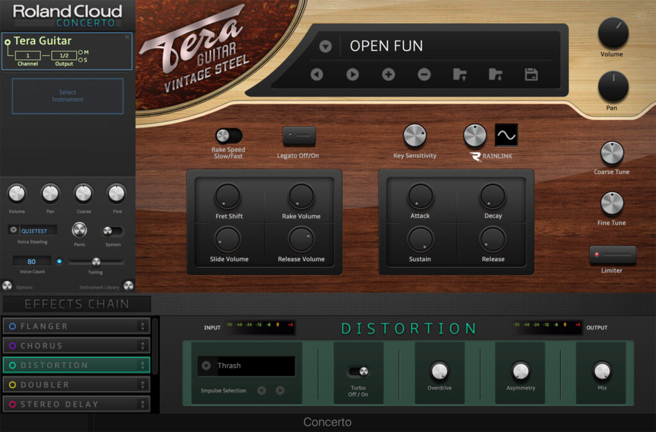Click the Tuning slider handle

pos(96,262)
